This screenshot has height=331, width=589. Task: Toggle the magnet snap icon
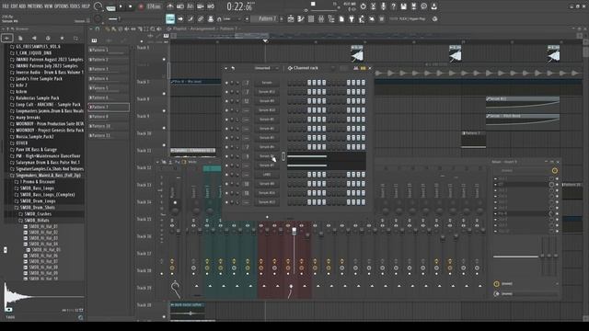click(219, 18)
